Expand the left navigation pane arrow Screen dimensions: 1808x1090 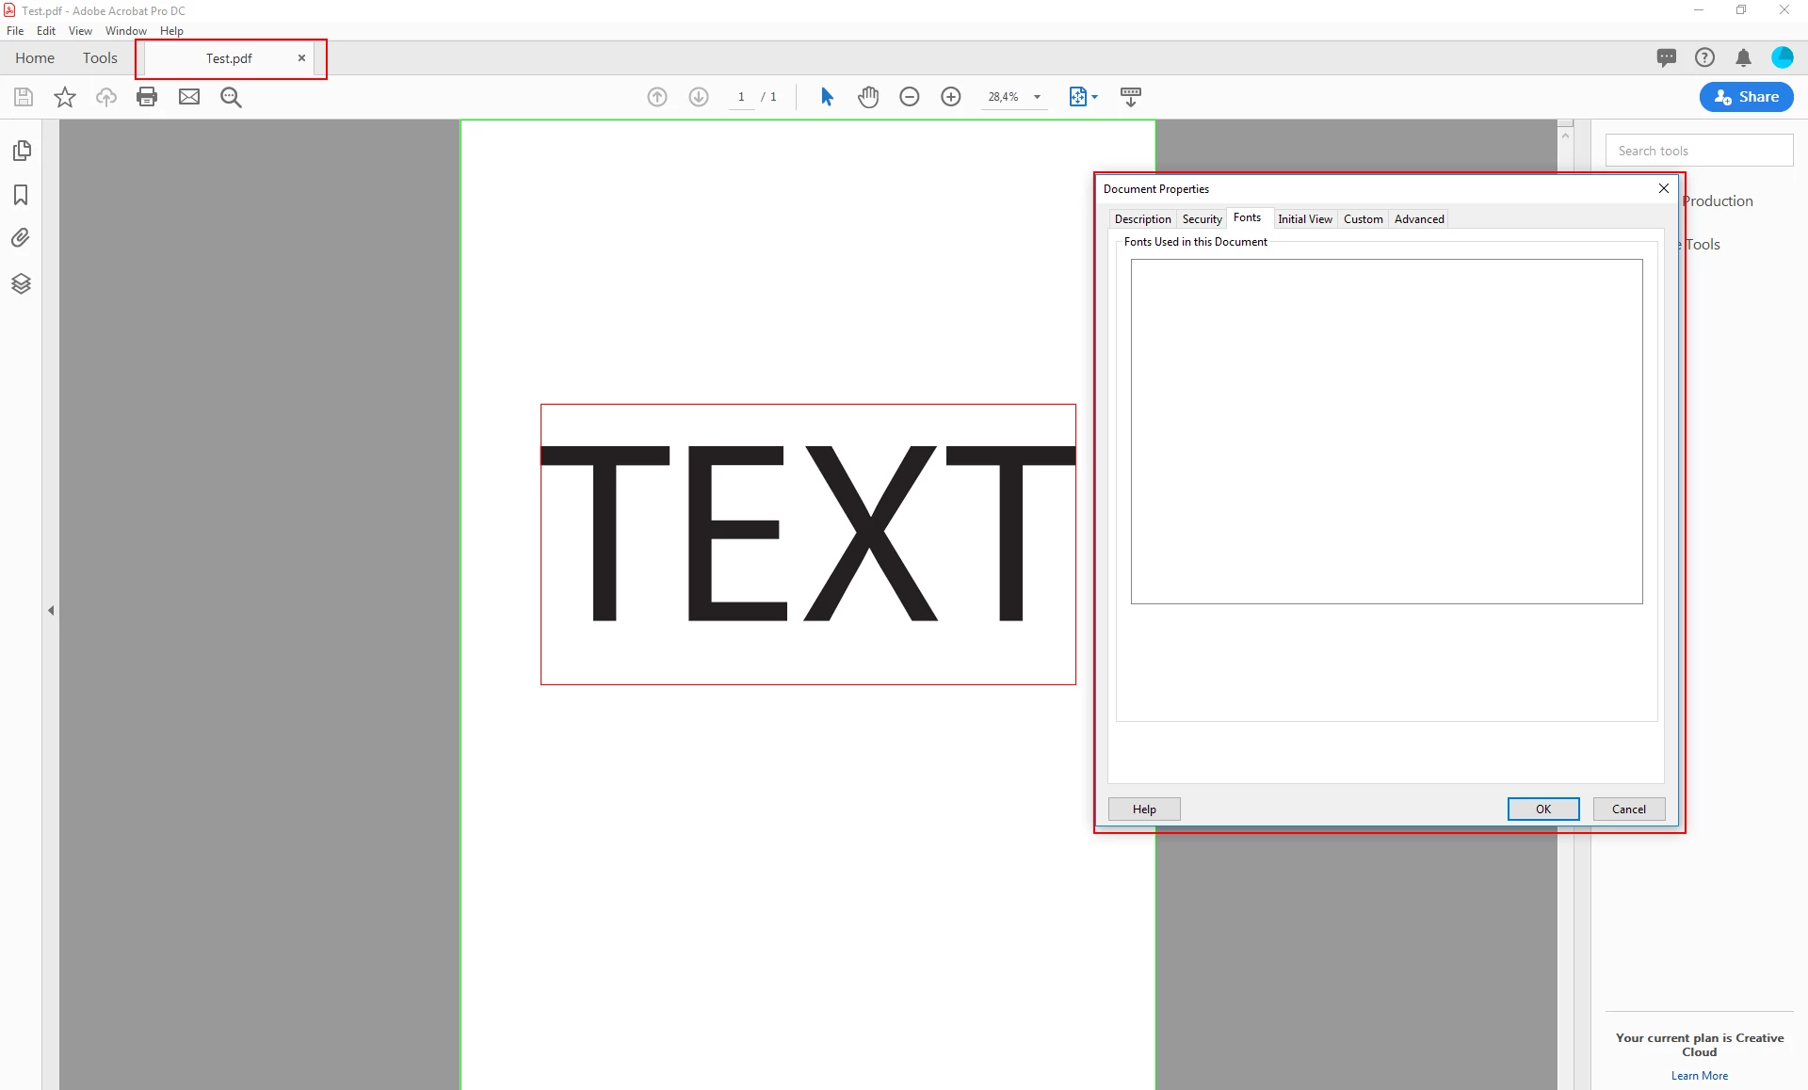(x=51, y=611)
